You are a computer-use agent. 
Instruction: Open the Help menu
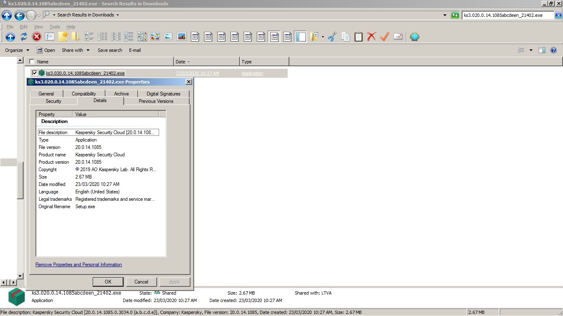point(71,27)
